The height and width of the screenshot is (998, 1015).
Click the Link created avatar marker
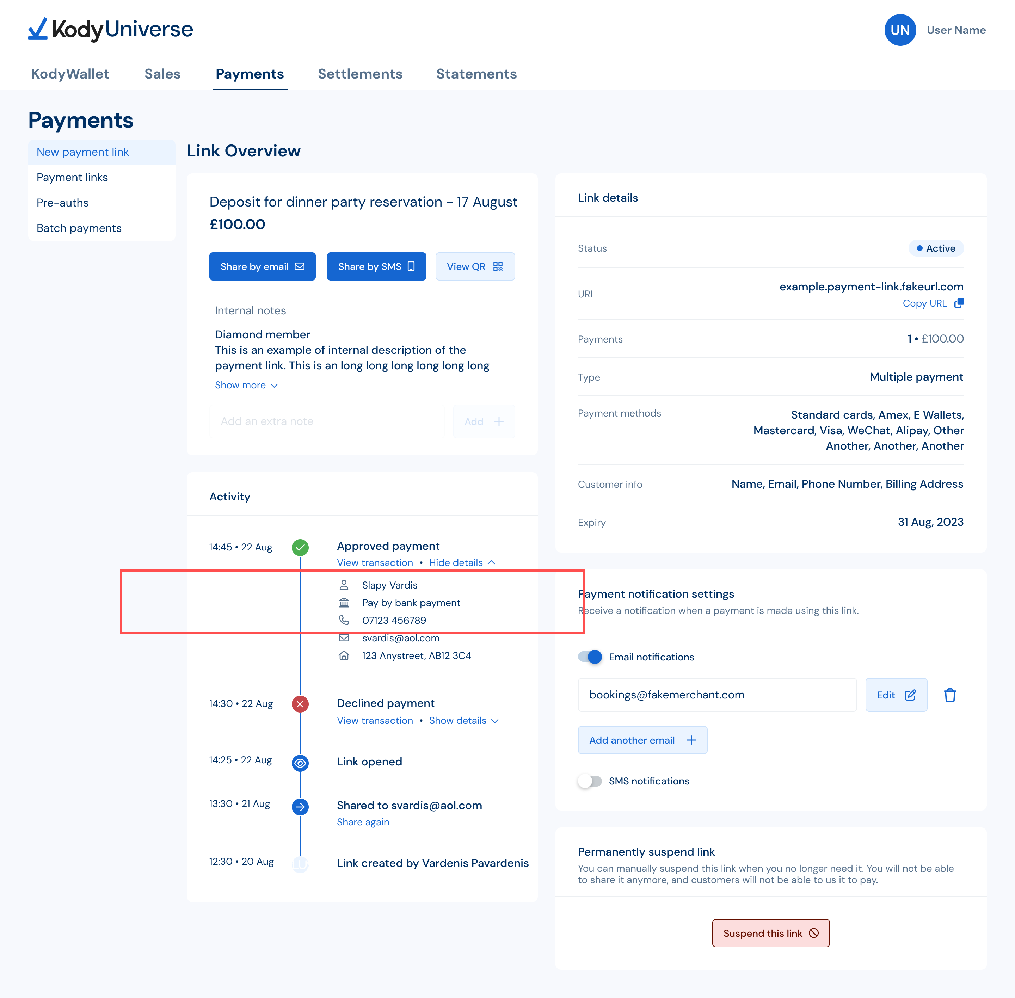pos(300,864)
